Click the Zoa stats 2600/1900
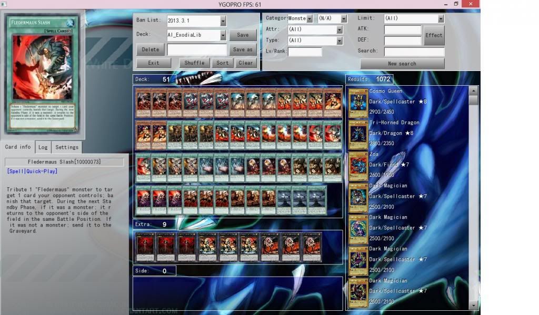Image resolution: width=539 pixels, height=315 pixels. [x=382, y=175]
